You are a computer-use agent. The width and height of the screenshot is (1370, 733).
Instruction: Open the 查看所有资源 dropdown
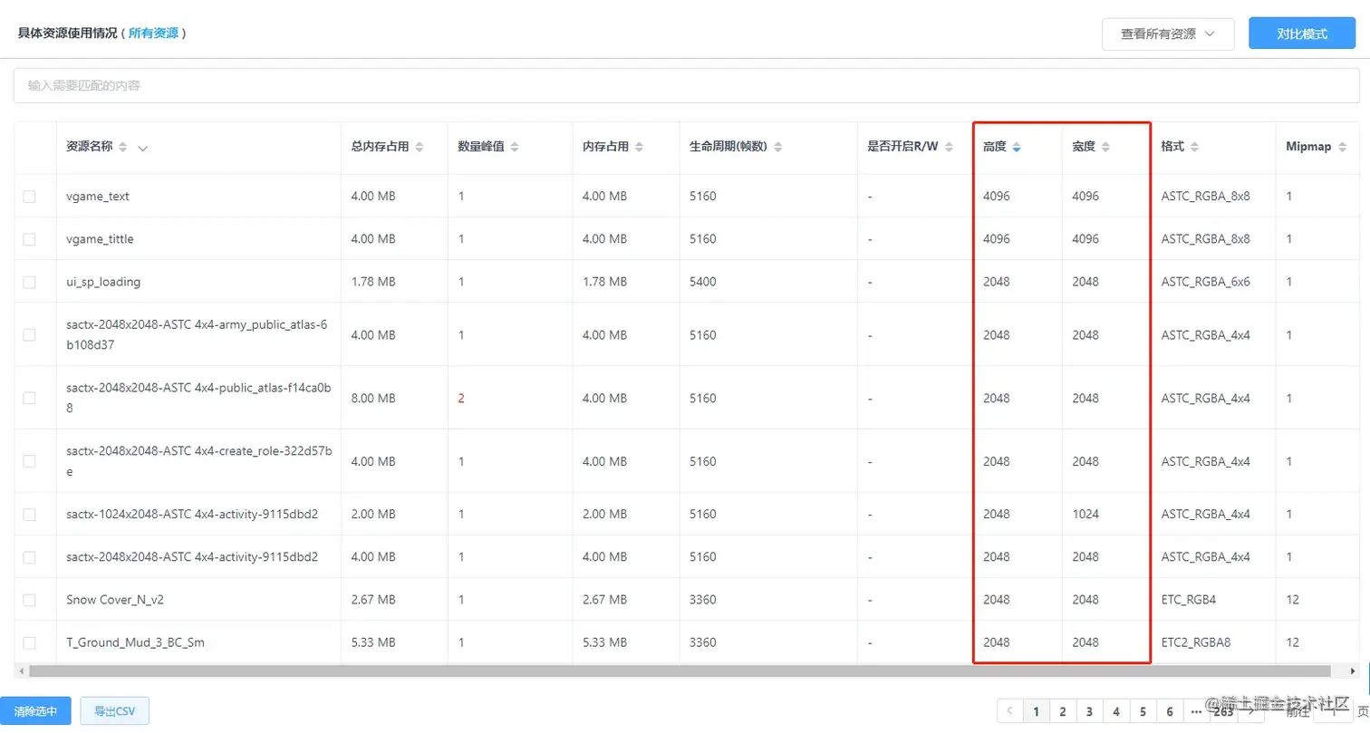click(1166, 34)
